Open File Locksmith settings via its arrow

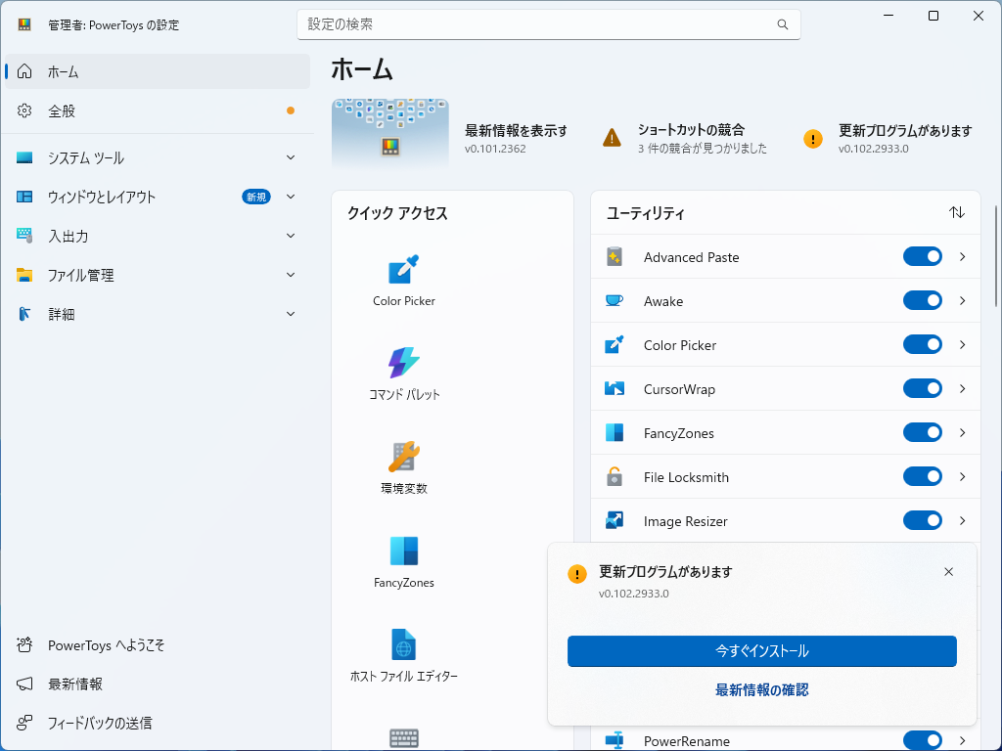tap(963, 477)
